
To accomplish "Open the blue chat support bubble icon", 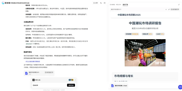I will (x=180, y=87).
